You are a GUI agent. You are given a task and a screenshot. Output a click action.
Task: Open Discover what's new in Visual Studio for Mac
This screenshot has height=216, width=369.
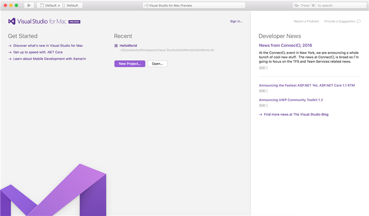(x=48, y=45)
